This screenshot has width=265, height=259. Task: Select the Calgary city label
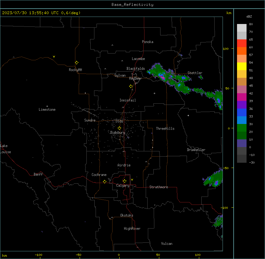coord(123,185)
